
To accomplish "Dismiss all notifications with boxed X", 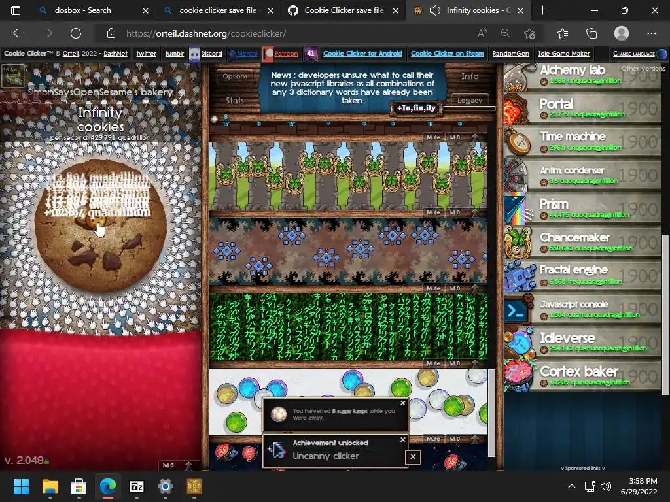I will tap(413, 457).
